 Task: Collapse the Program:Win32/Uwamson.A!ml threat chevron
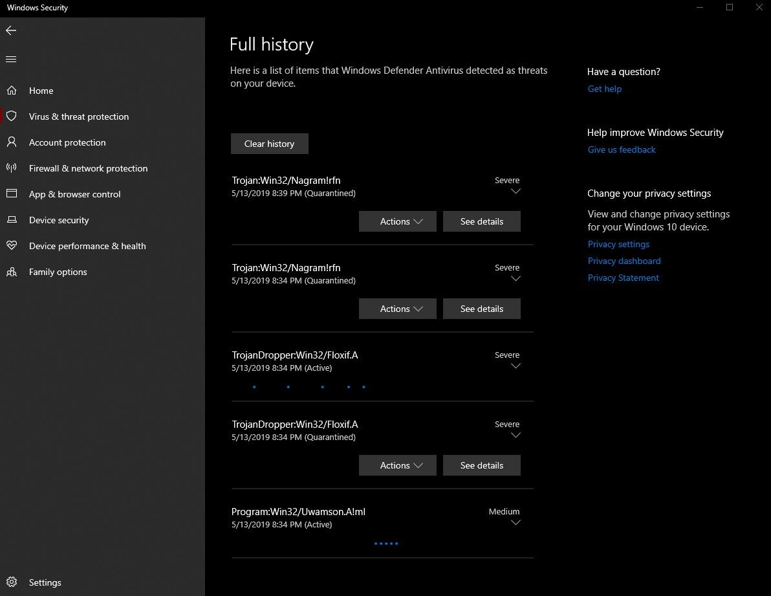click(516, 523)
